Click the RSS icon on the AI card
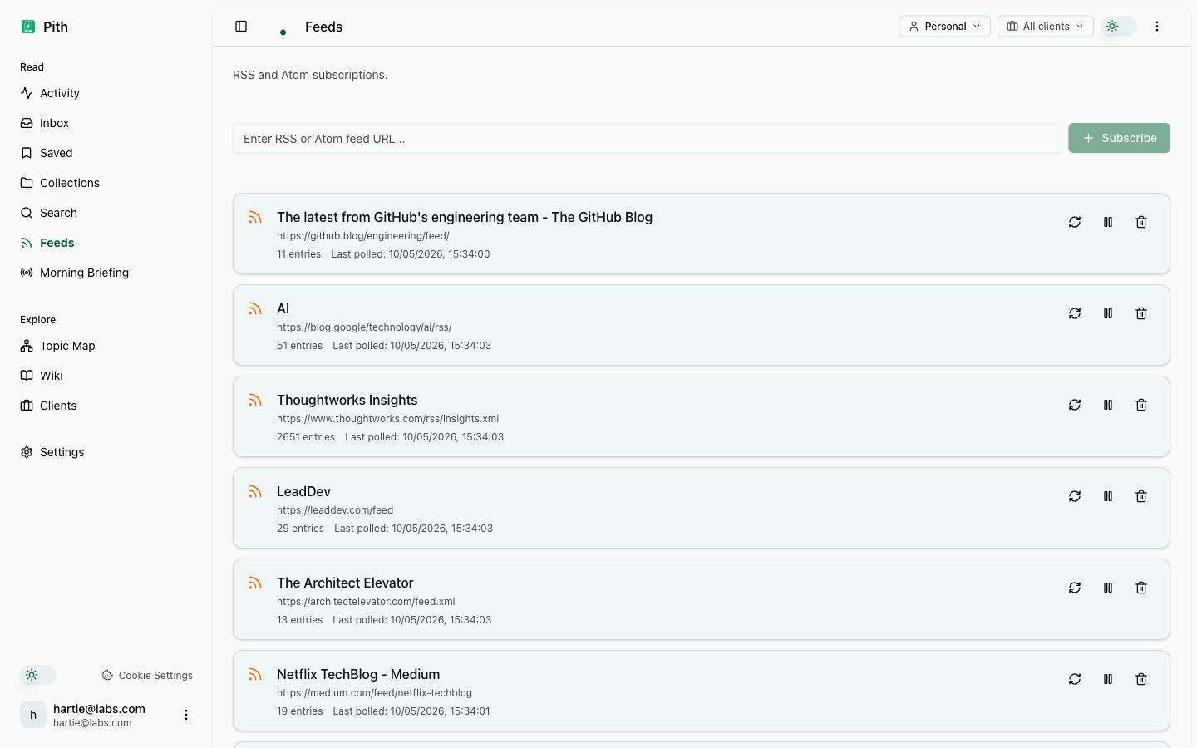The height and width of the screenshot is (748, 1197). 255,309
